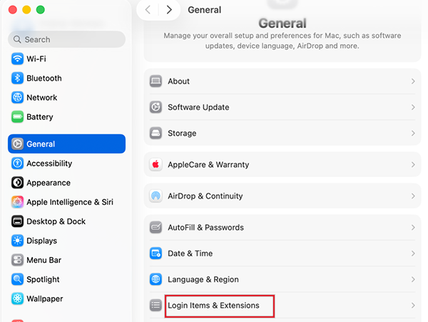
Task: Expand the Login Items & Extensions chevron
Action: pyautogui.click(x=413, y=305)
